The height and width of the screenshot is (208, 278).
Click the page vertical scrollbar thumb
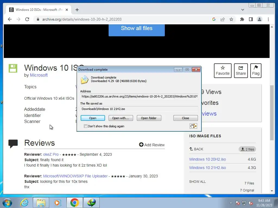(272, 113)
